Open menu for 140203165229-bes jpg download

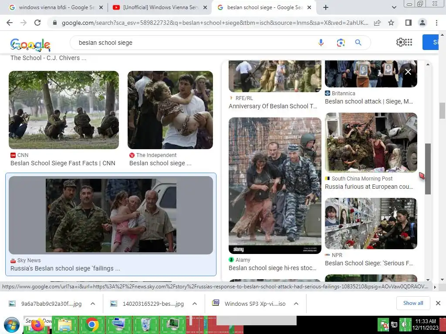pyautogui.click(x=195, y=304)
